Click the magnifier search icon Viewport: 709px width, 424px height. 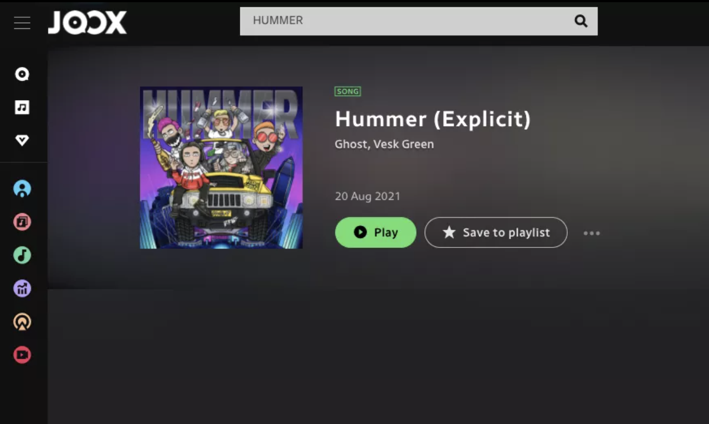click(x=580, y=21)
